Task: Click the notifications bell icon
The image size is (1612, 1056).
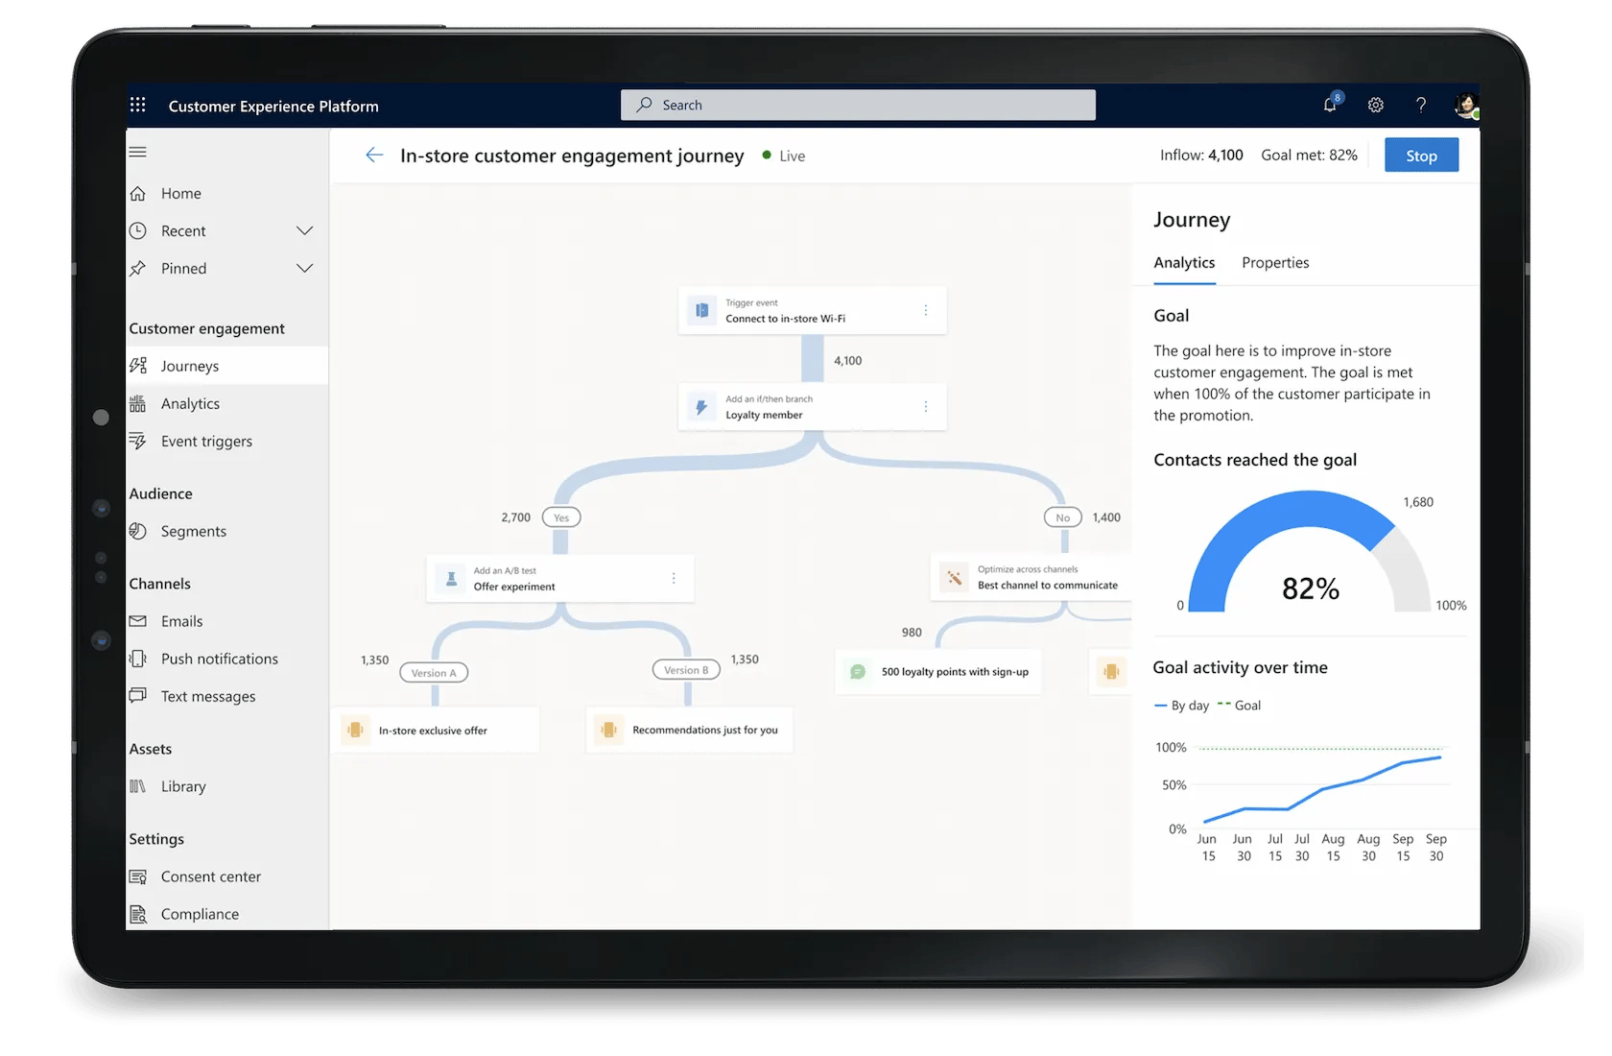Action: click(1329, 105)
